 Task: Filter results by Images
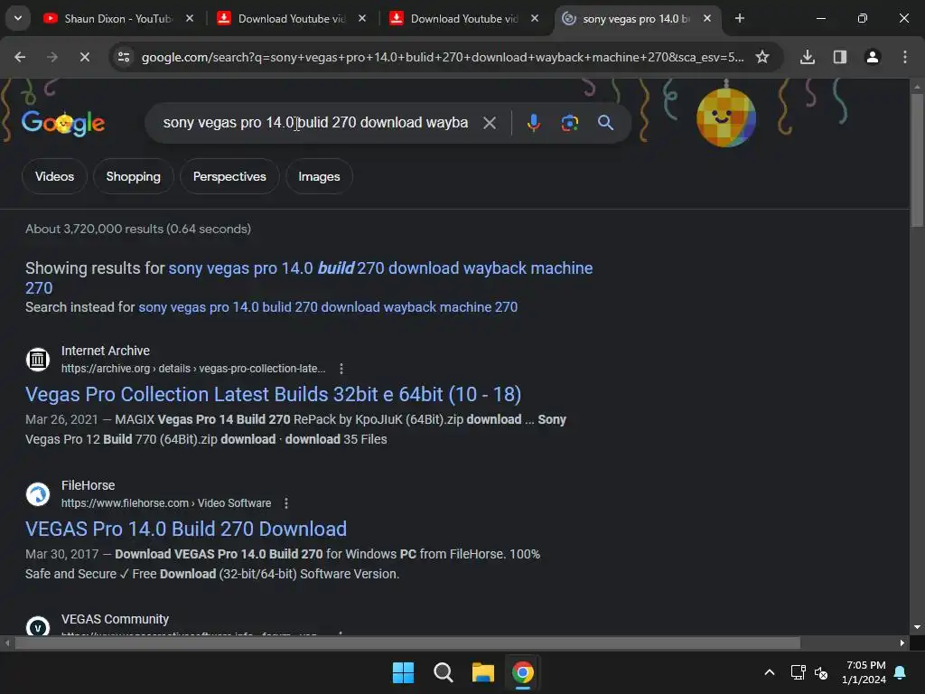(319, 176)
